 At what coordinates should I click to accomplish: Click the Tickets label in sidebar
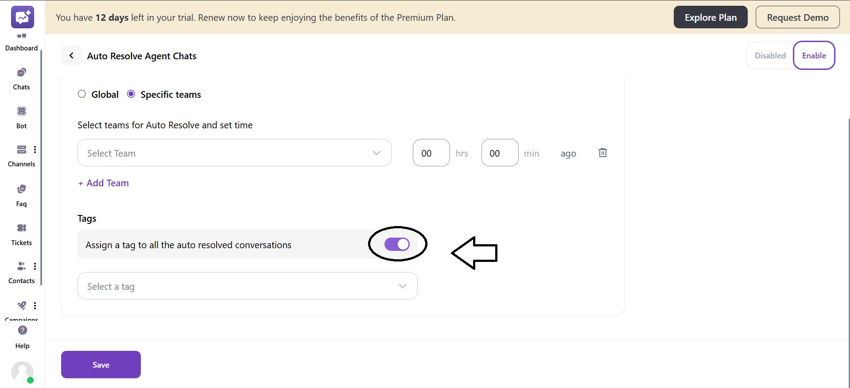[22, 243]
